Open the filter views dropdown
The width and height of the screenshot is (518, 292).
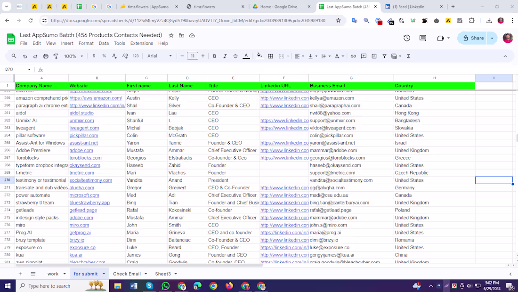[396, 56]
